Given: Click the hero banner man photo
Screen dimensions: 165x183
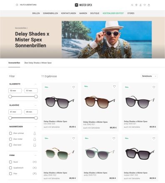Looking at the screenshot, I should 107,40.
